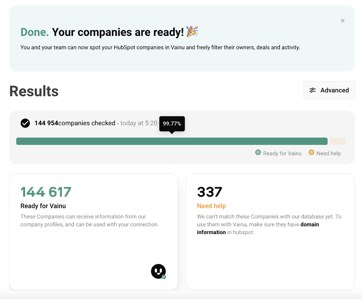The image size is (362, 299).
Task: Click the 99.77% tooltip bubble
Action: [172, 124]
